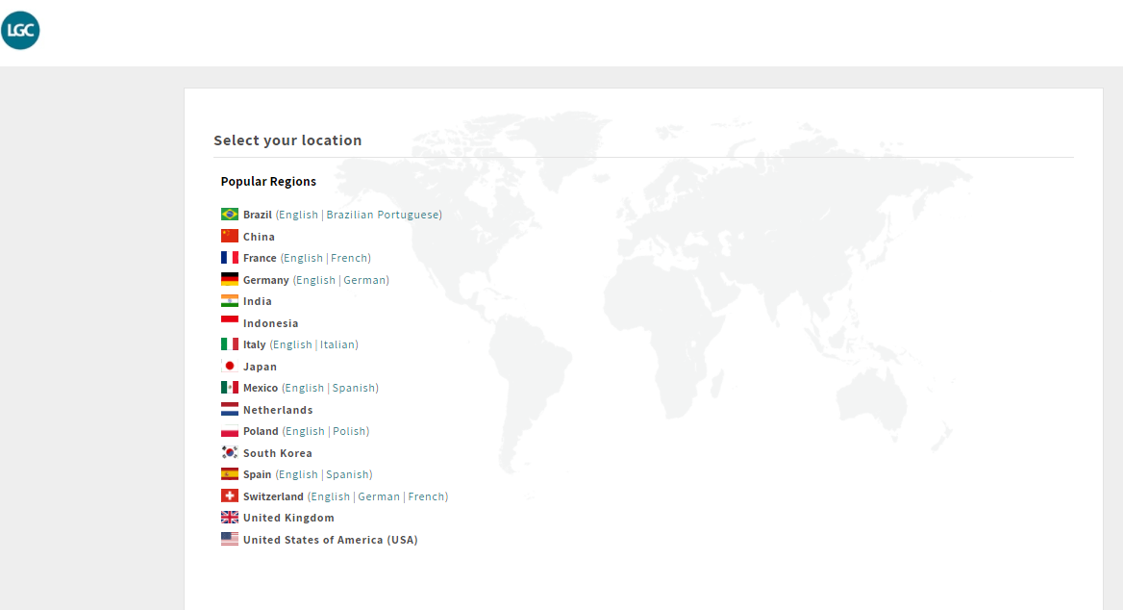1123x610 pixels.
Task: Select the Italy region name
Action: [254, 344]
